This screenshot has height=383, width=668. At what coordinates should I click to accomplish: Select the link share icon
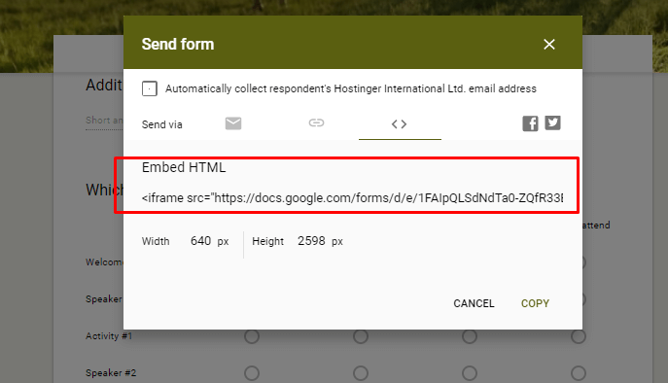coord(316,123)
